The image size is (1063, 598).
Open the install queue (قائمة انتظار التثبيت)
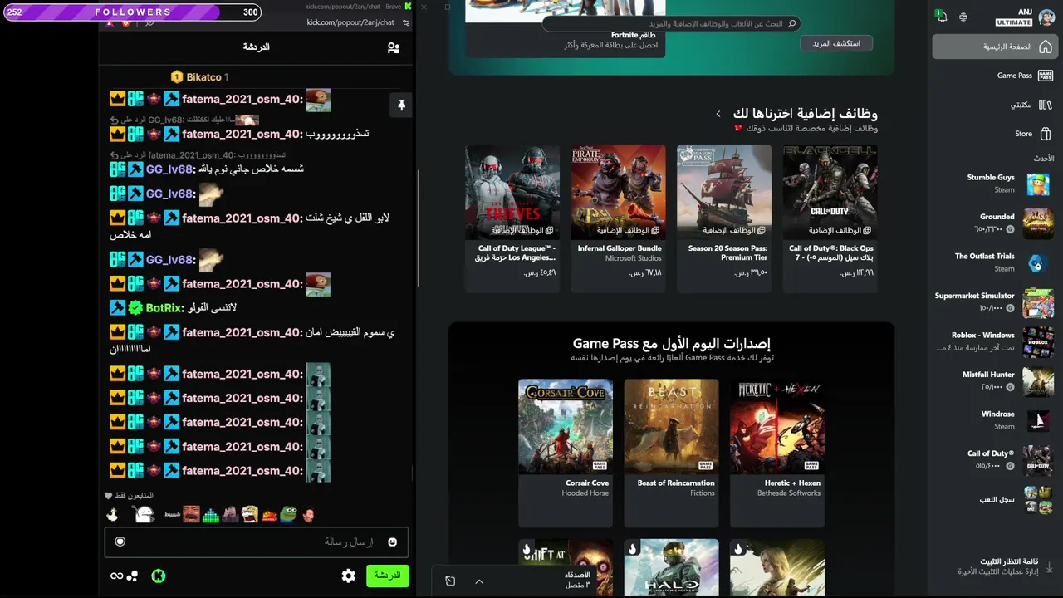coord(1005,566)
